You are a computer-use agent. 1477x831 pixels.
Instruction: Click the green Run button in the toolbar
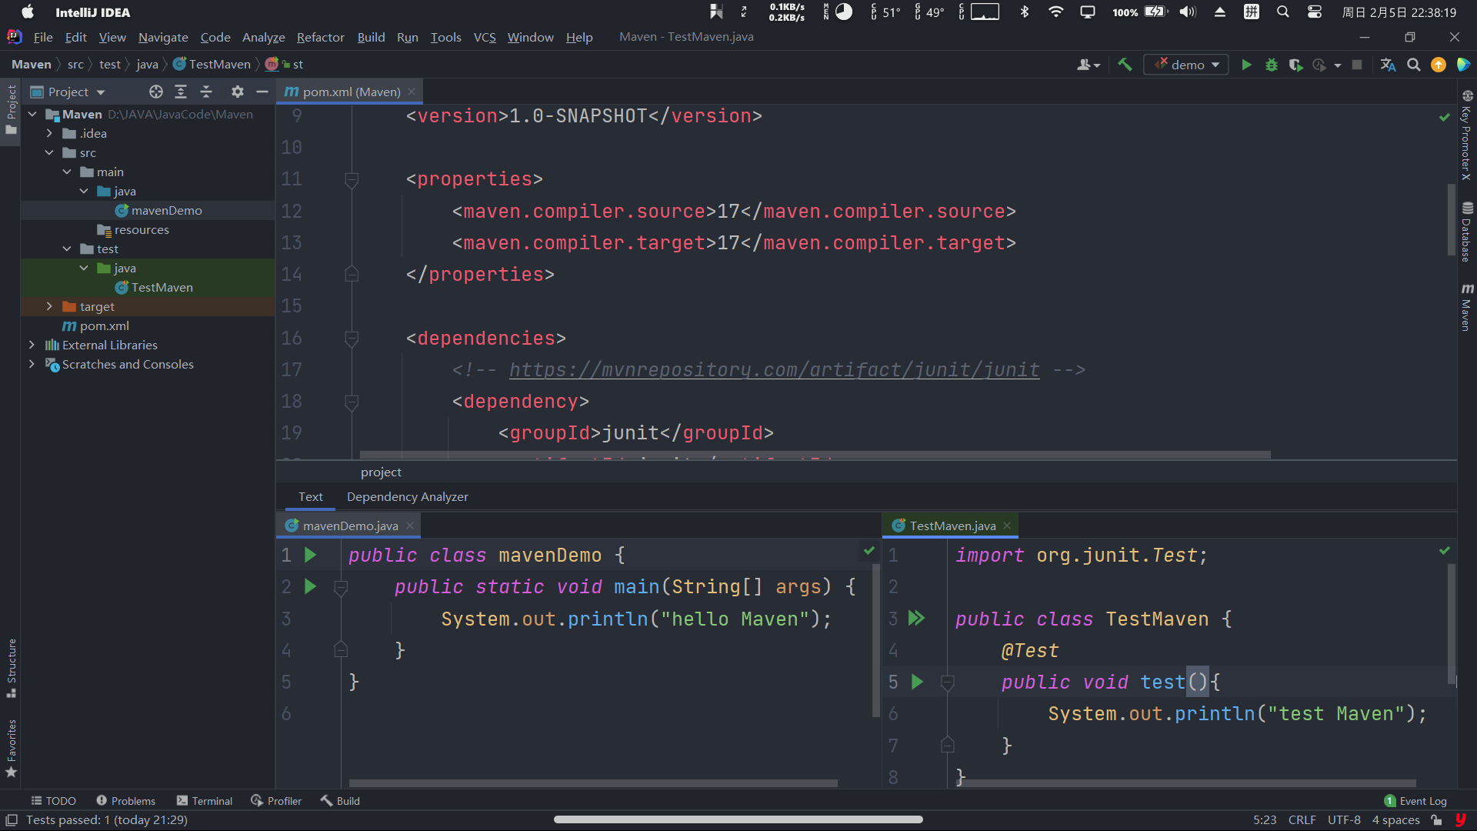1246,65
